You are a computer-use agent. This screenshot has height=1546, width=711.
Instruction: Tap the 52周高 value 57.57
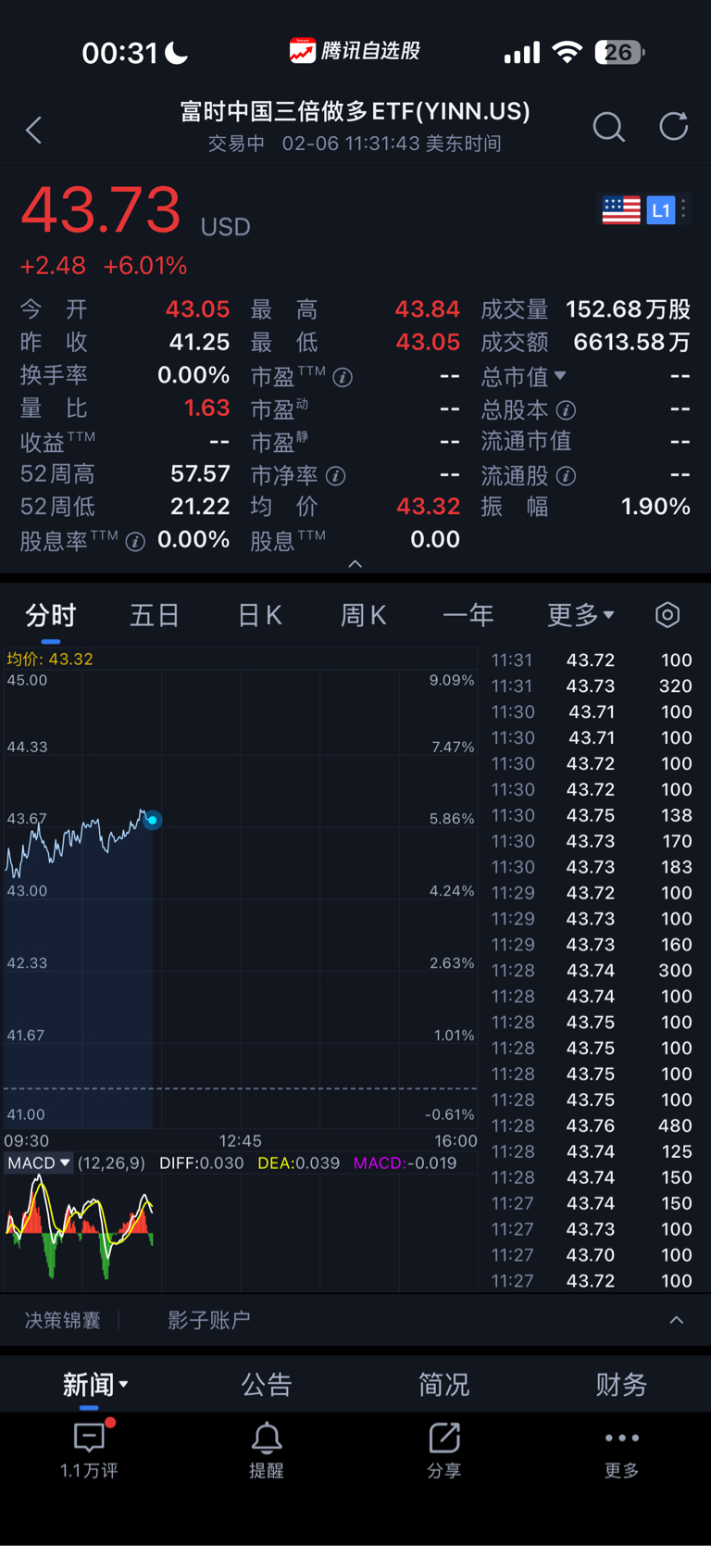click(200, 474)
